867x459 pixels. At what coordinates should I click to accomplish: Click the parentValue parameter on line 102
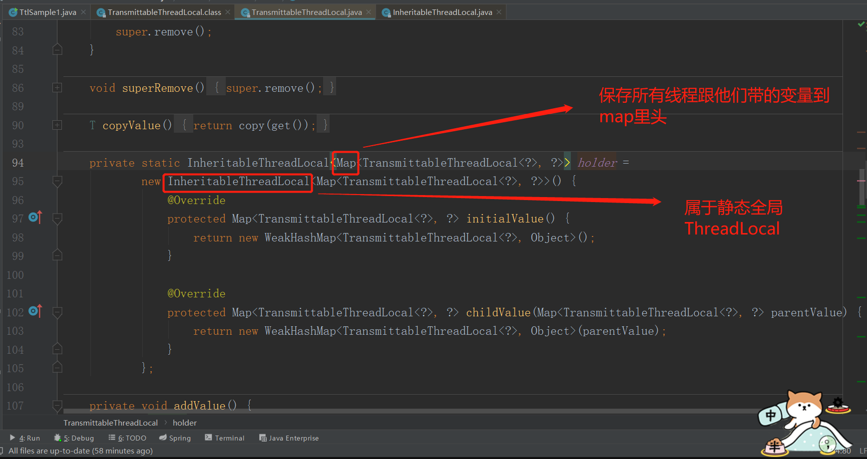(x=807, y=313)
